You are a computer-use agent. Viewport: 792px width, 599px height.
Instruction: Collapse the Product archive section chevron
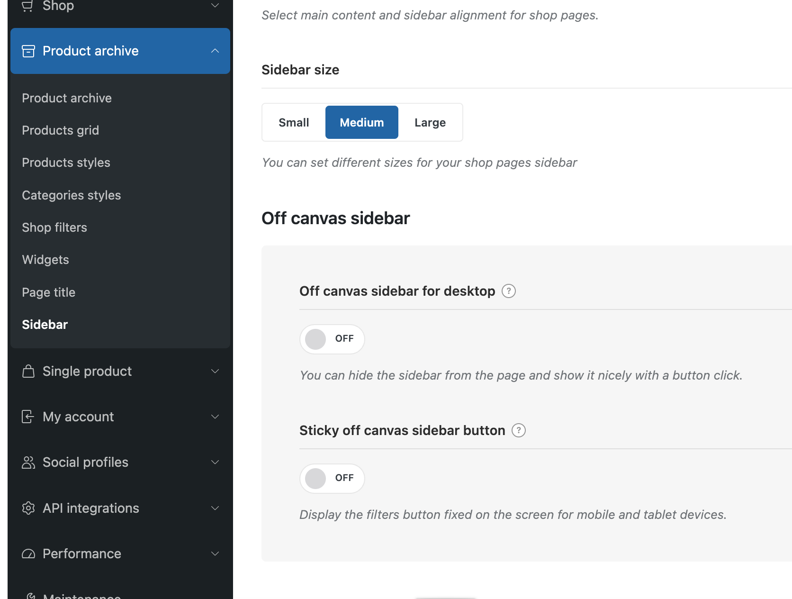pos(215,51)
